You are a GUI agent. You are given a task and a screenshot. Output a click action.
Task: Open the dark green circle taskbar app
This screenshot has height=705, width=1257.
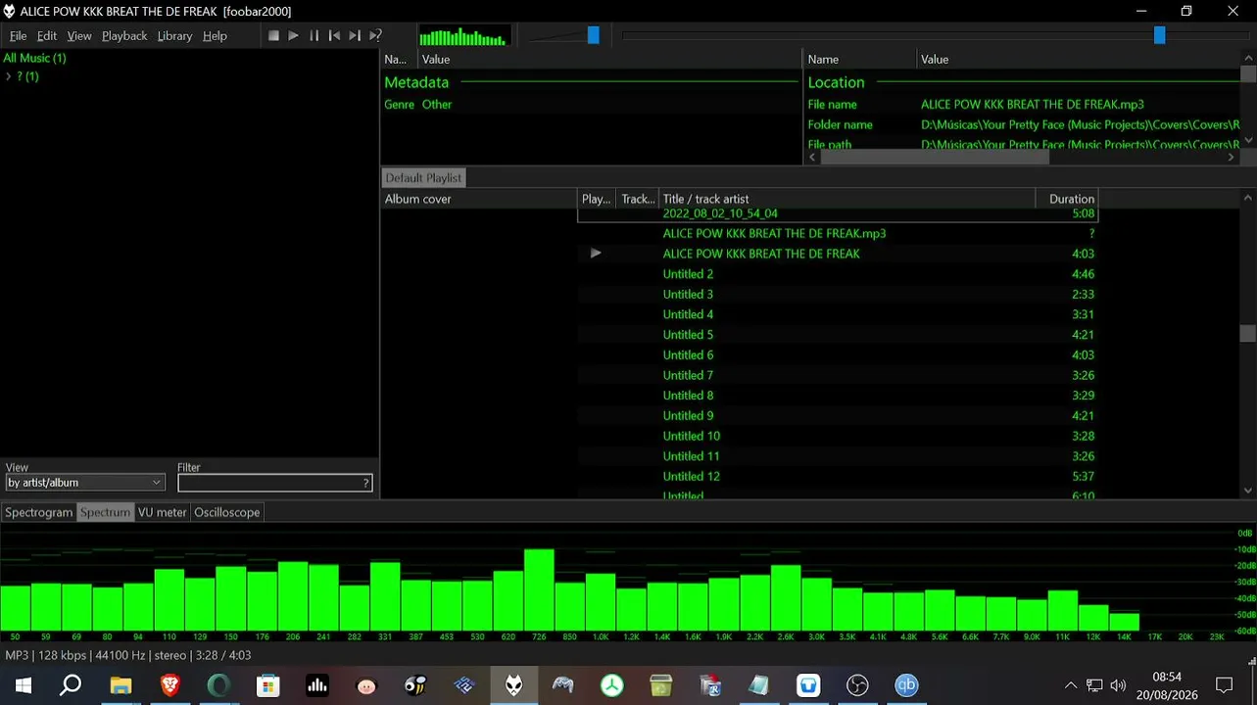[218, 685]
